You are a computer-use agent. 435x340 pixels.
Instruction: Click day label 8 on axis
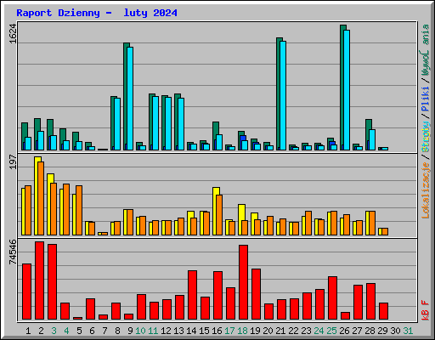[x=117, y=331]
